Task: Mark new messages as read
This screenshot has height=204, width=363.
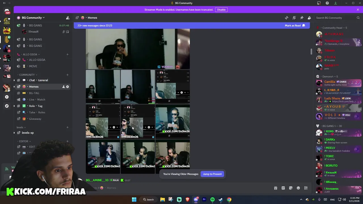Action: (x=295, y=25)
